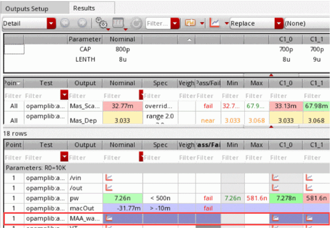Click the forward navigation arrow icon

(82, 23)
